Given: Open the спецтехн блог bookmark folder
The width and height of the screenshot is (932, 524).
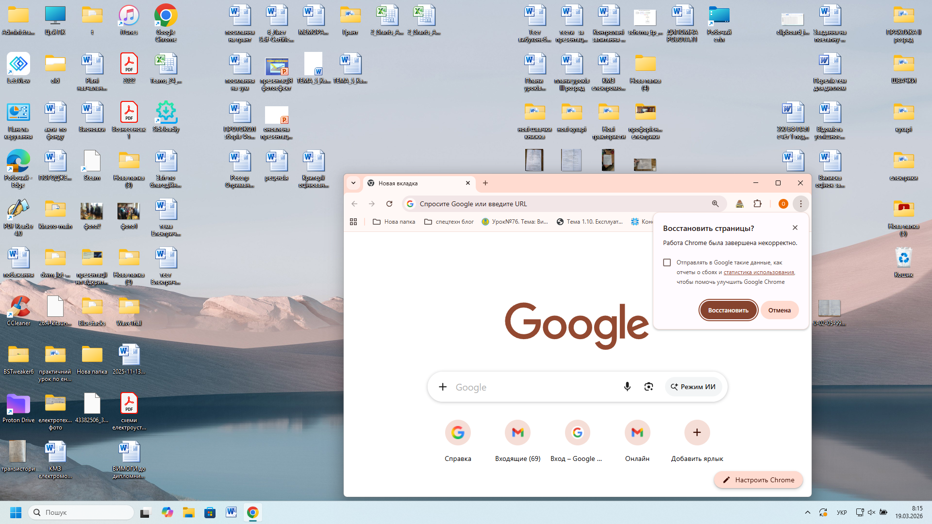Looking at the screenshot, I should [x=449, y=222].
